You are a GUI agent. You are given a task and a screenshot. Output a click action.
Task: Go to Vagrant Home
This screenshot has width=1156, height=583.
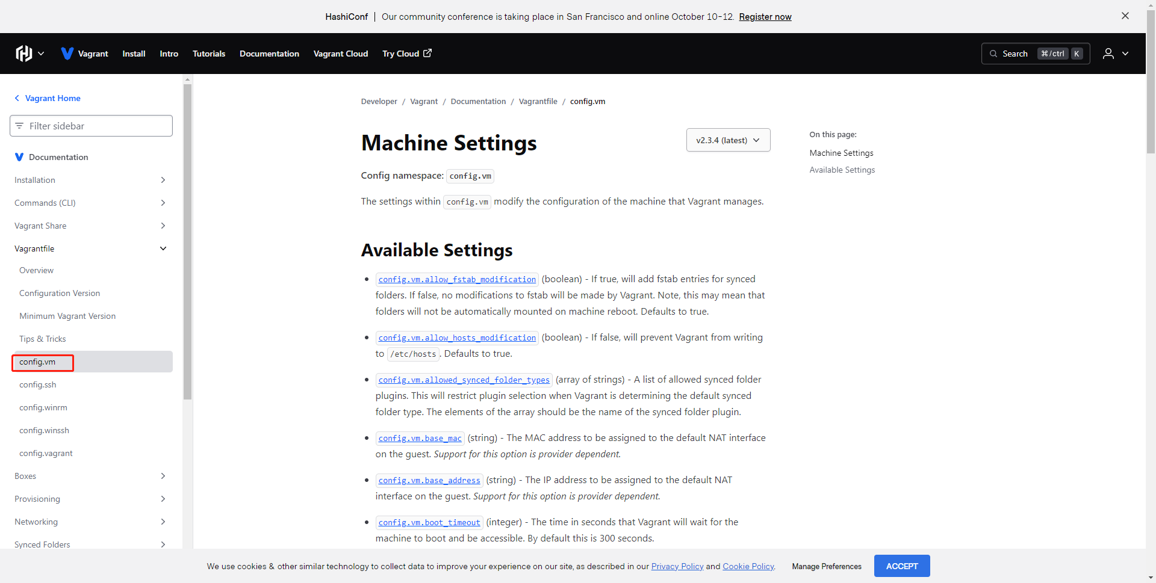pos(53,98)
